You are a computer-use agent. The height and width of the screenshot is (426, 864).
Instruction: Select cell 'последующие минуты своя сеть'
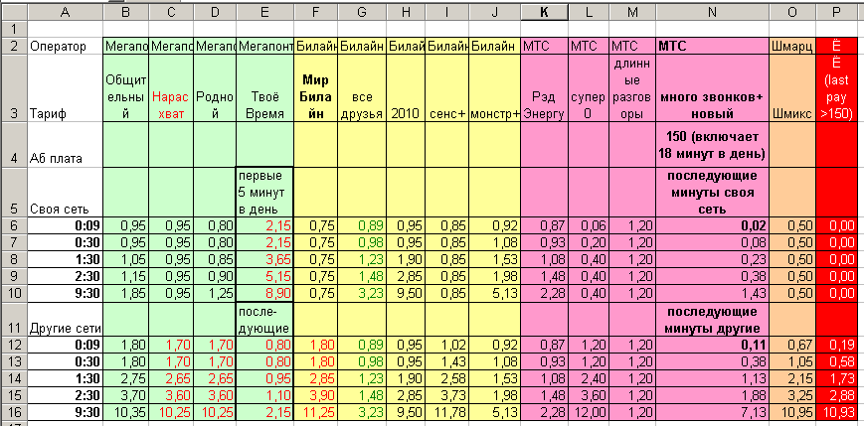point(712,194)
